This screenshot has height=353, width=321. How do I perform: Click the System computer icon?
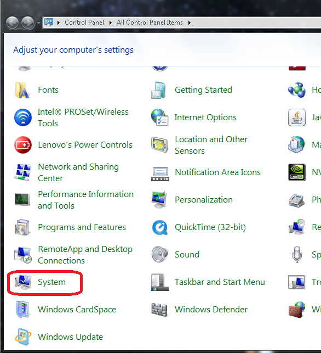coord(23,282)
